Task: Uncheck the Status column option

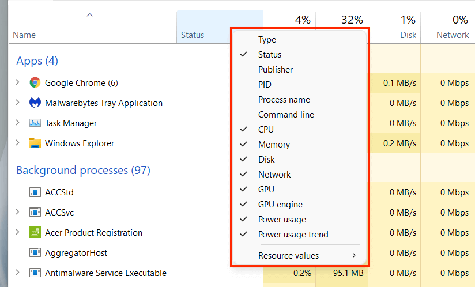Action: 270,55
